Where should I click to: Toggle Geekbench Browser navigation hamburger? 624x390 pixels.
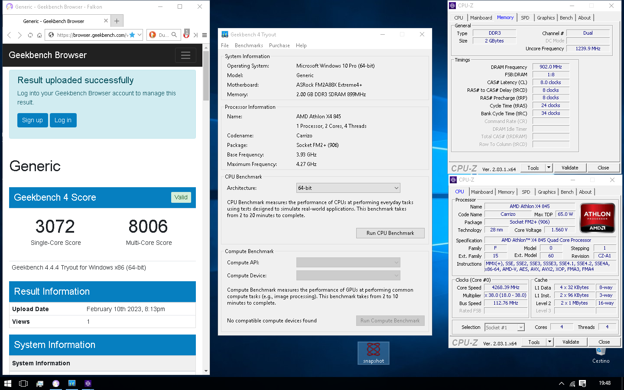click(185, 55)
